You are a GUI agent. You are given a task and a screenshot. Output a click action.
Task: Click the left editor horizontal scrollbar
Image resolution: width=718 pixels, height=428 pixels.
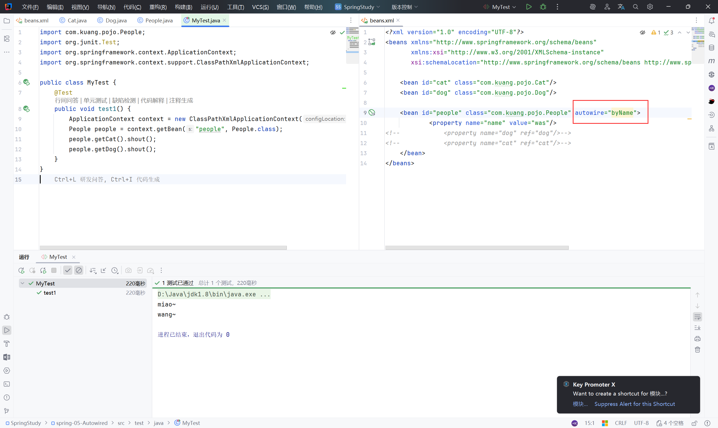coord(163,248)
